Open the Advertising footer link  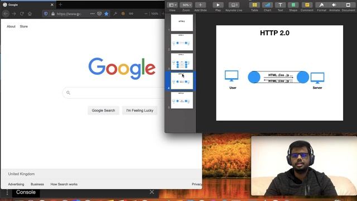pyautogui.click(x=16, y=184)
